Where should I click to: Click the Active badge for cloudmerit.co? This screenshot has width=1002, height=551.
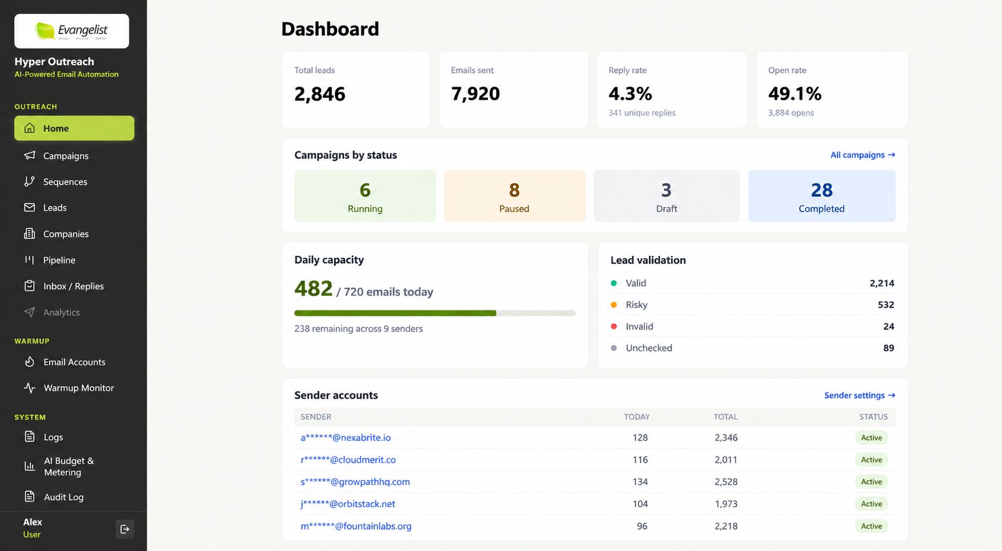871,460
